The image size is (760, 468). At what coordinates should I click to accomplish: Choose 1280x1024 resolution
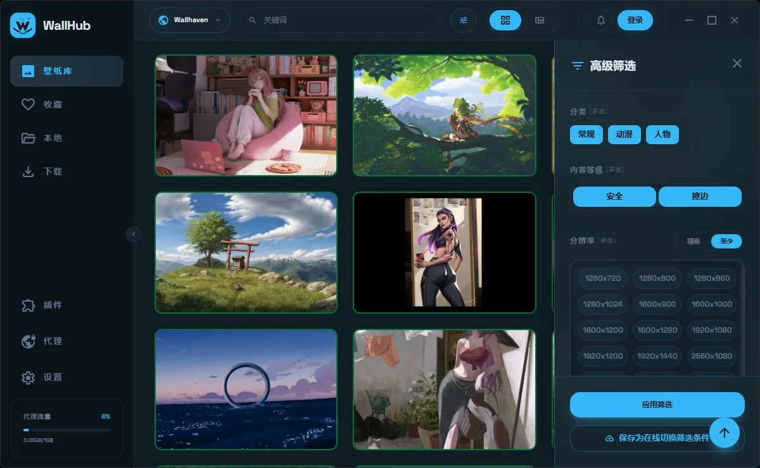(x=603, y=304)
